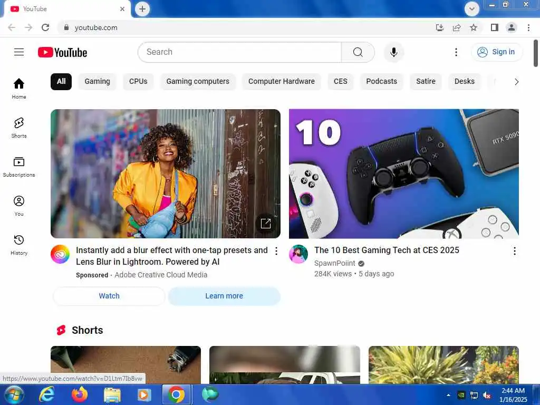Screen dimensions: 540x405
Task: Click install app icon in address bar
Action: click(440, 27)
